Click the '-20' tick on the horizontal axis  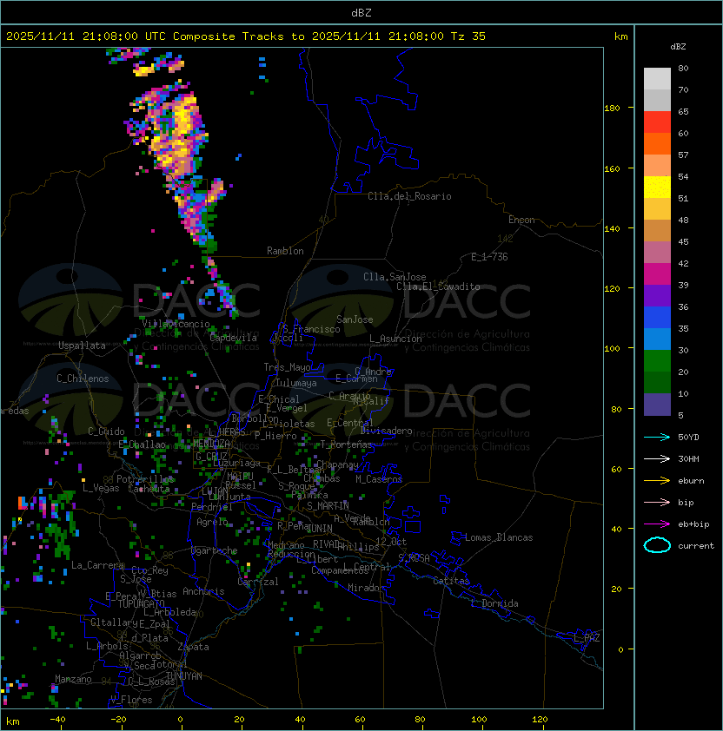(118, 720)
